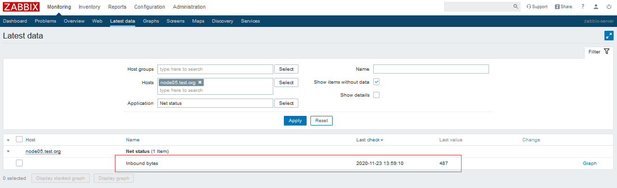Open the Graph link for Inbound bytes
Screen dimensions: 617x188
click(589, 163)
